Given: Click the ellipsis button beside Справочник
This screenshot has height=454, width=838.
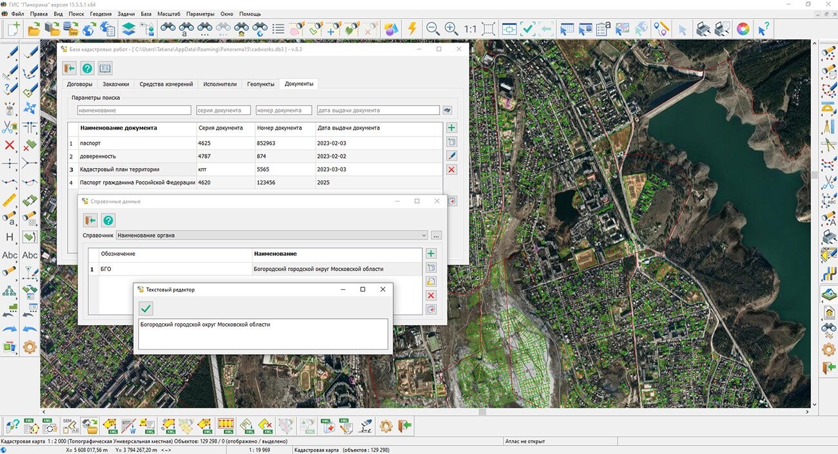Looking at the screenshot, I should click(436, 236).
